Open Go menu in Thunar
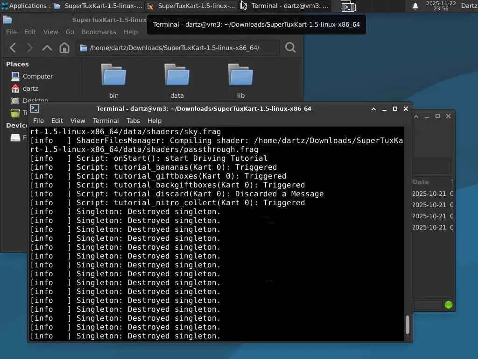This screenshot has width=478, height=359. [x=70, y=32]
